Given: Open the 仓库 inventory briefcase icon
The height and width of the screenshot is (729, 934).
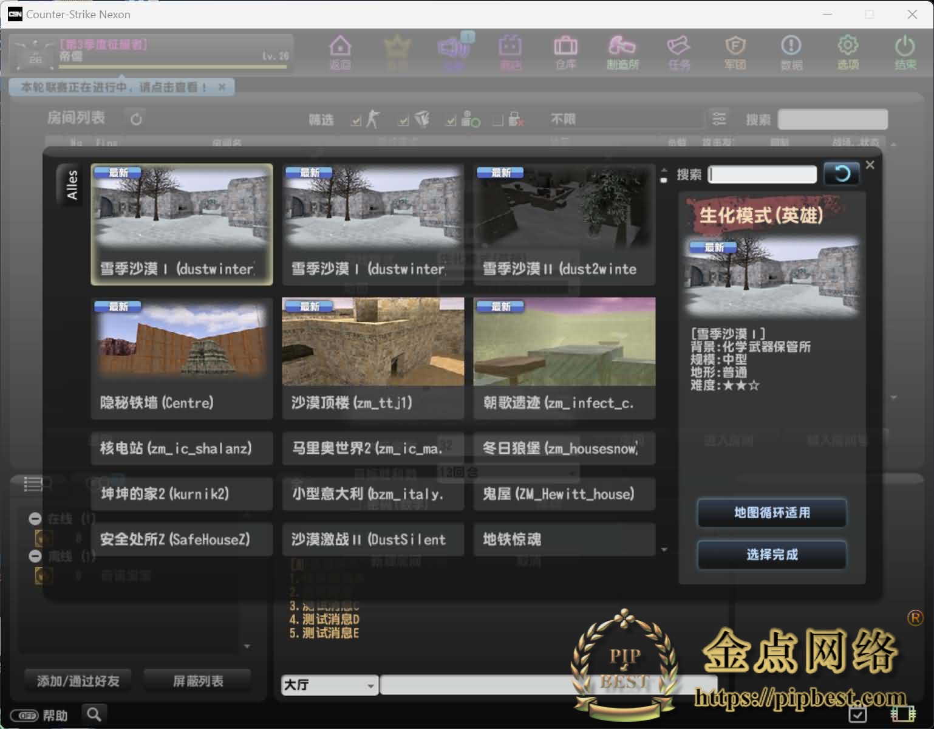Looking at the screenshot, I should point(565,52).
